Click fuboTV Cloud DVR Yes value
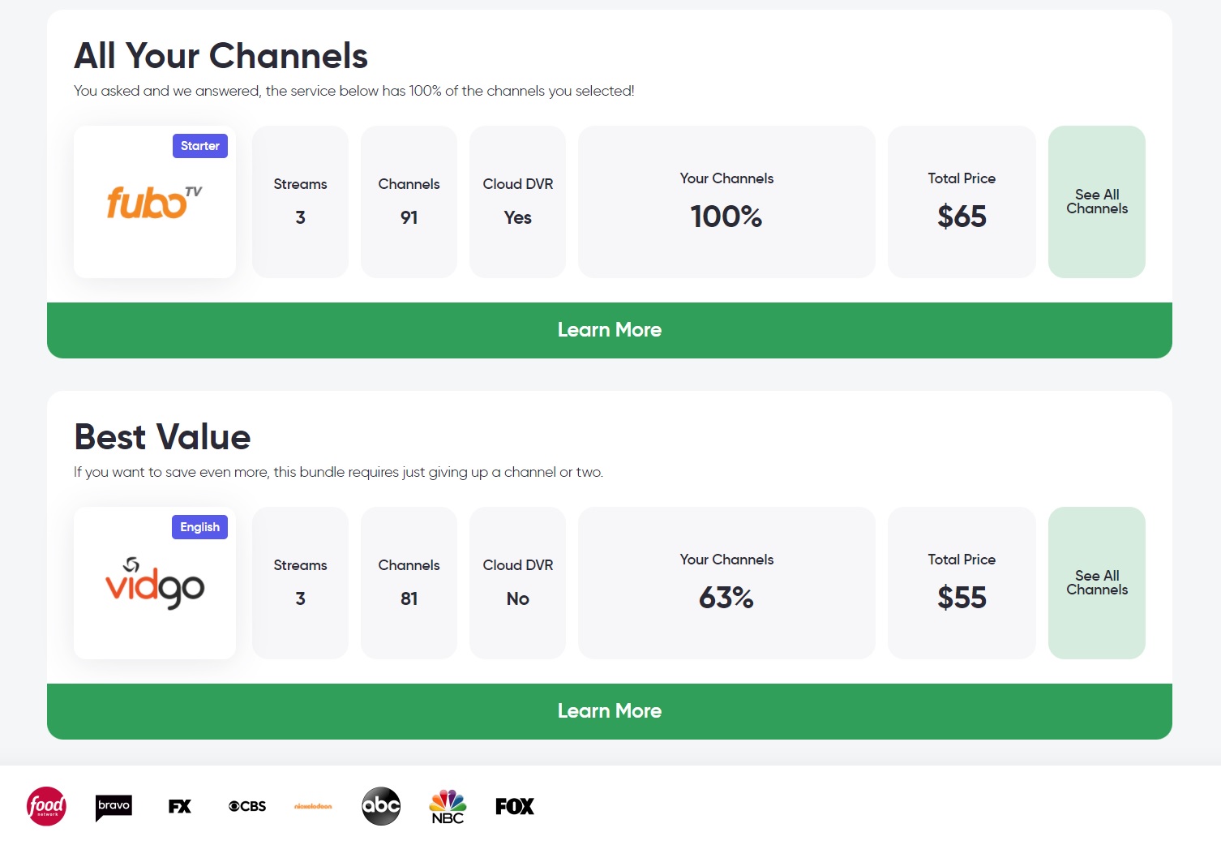1221x845 pixels. [517, 217]
